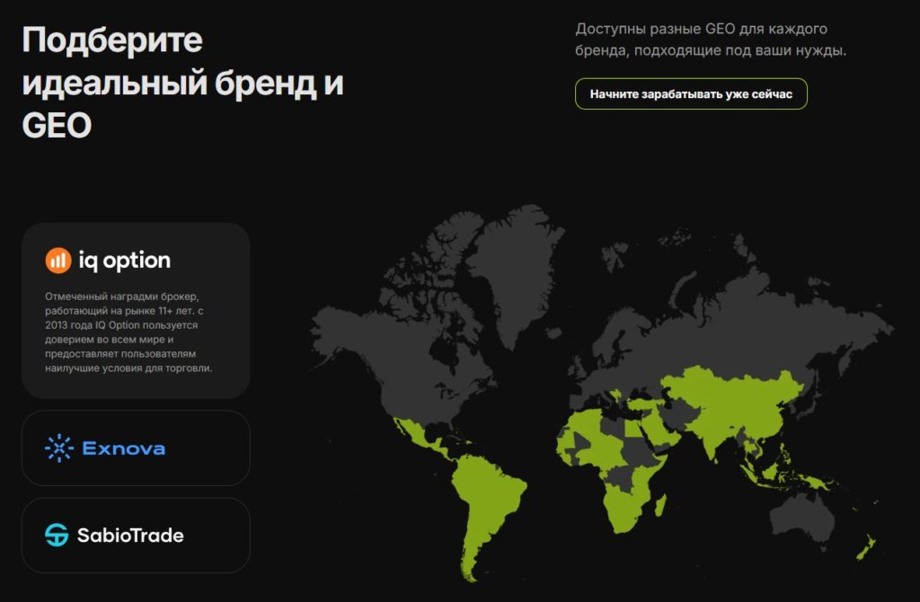Select the Exnova brand card

click(137, 448)
